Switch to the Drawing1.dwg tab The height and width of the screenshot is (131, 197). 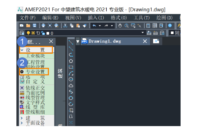point(105,41)
